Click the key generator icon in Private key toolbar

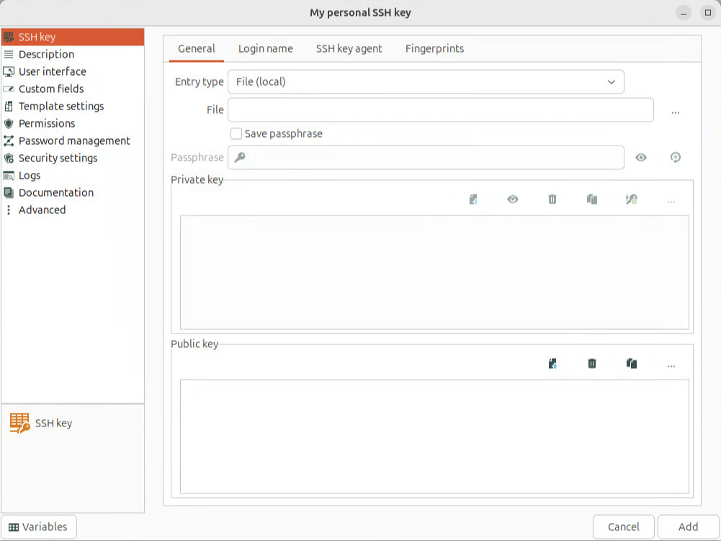[632, 200]
